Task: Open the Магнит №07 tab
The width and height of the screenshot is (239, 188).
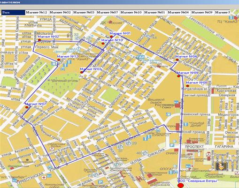Action: 108,13
